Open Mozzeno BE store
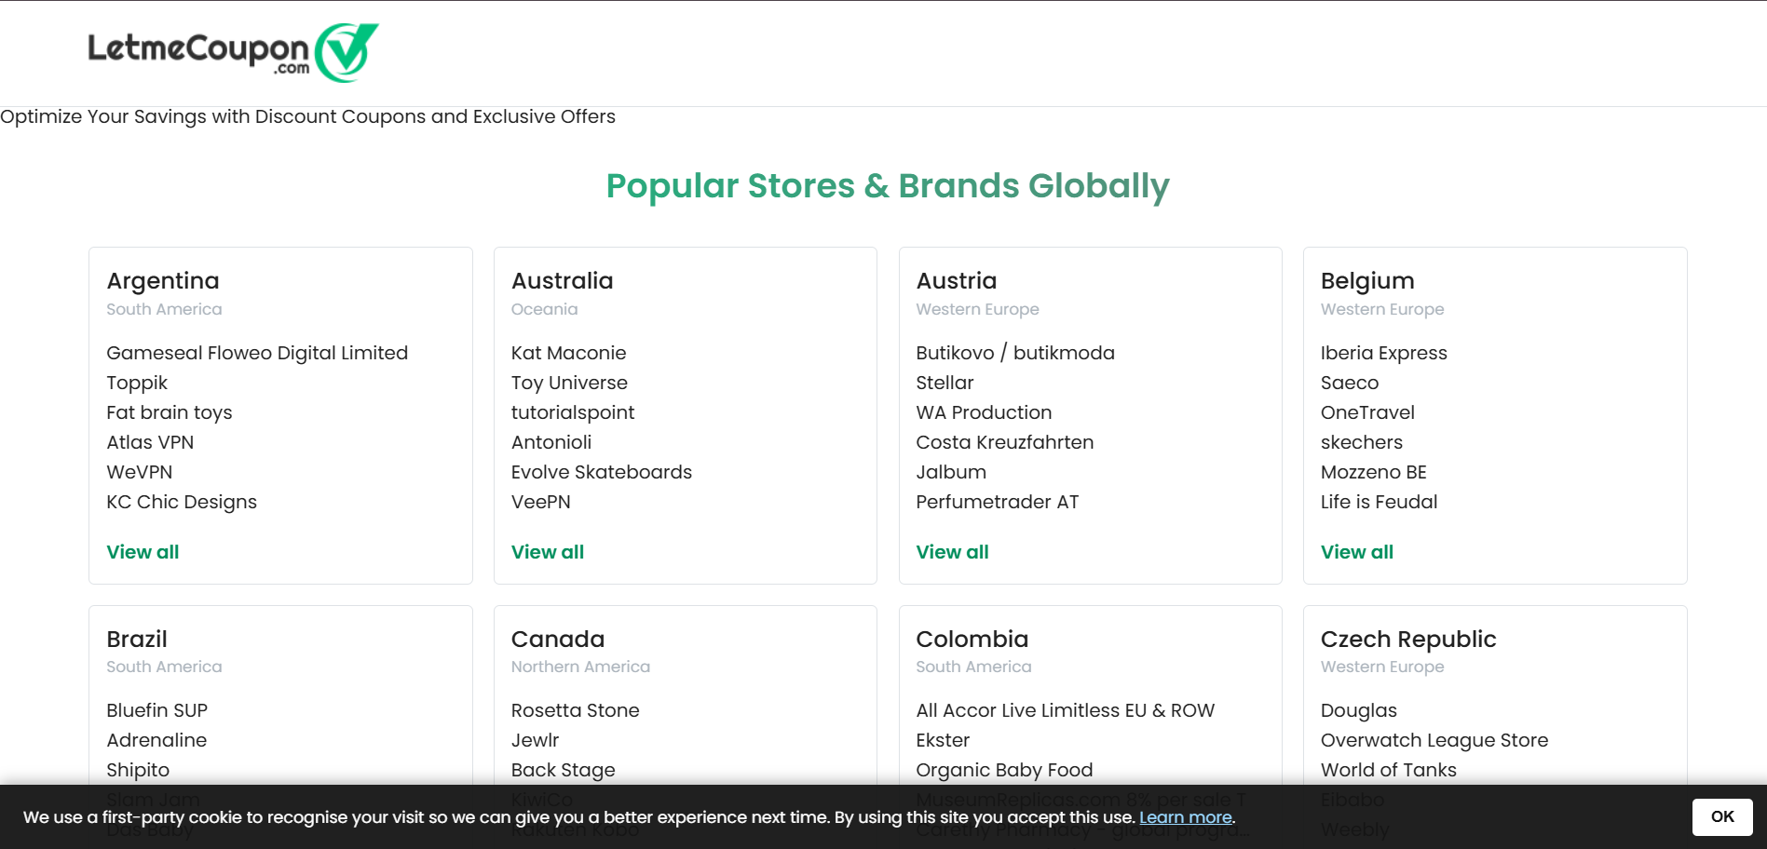This screenshot has height=849, width=1767. (x=1374, y=472)
